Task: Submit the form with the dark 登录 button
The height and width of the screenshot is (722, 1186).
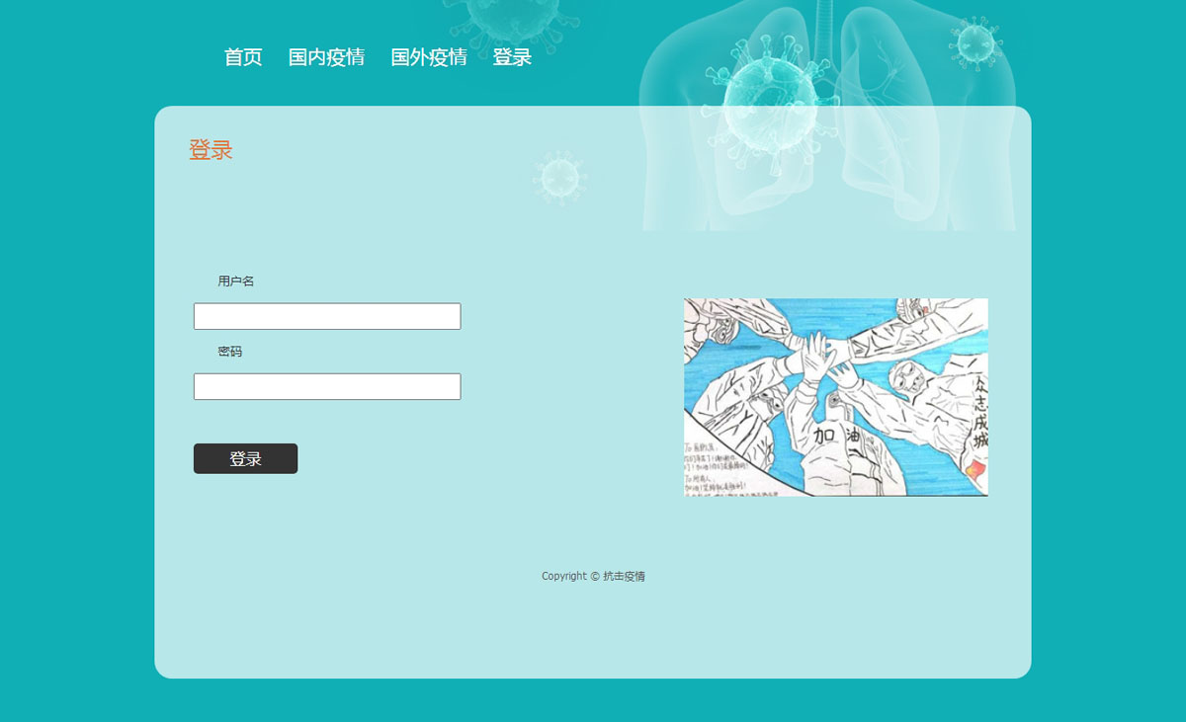Action: pyautogui.click(x=245, y=458)
